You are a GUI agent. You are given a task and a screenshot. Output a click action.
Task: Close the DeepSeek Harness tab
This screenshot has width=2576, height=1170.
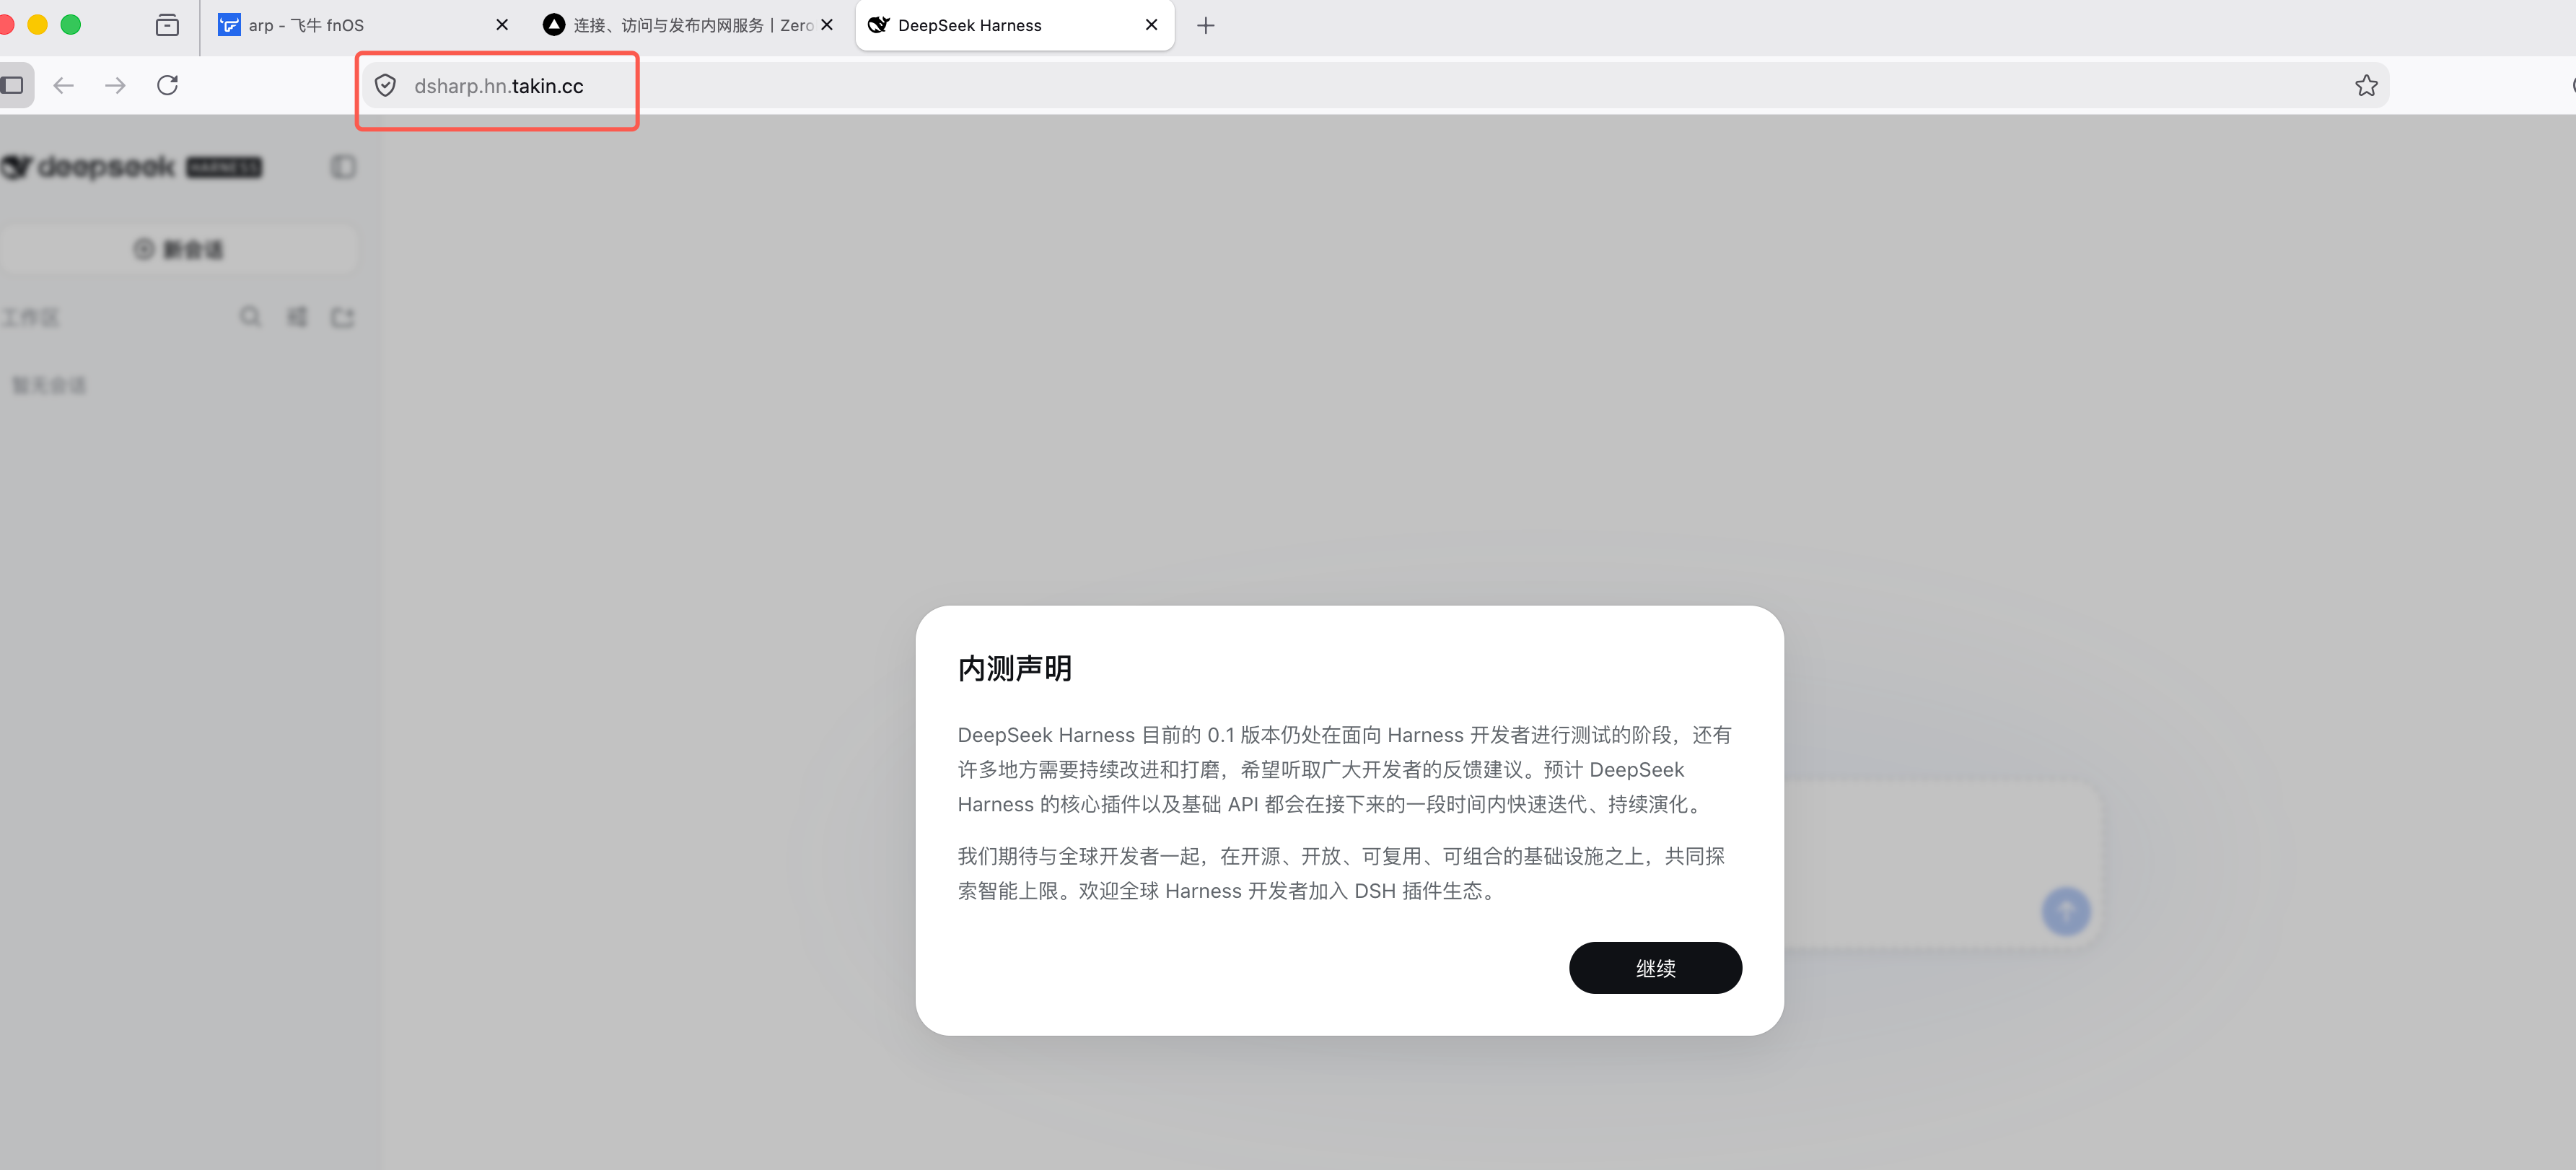(x=1151, y=25)
